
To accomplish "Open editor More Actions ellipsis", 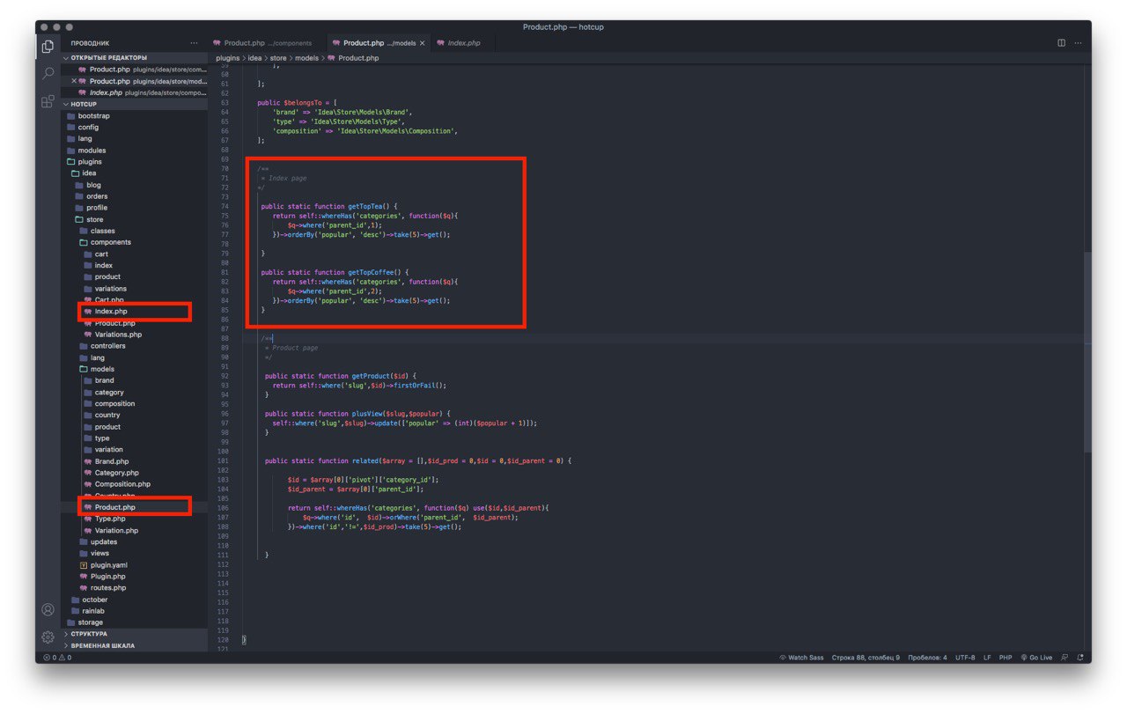I will [1078, 42].
